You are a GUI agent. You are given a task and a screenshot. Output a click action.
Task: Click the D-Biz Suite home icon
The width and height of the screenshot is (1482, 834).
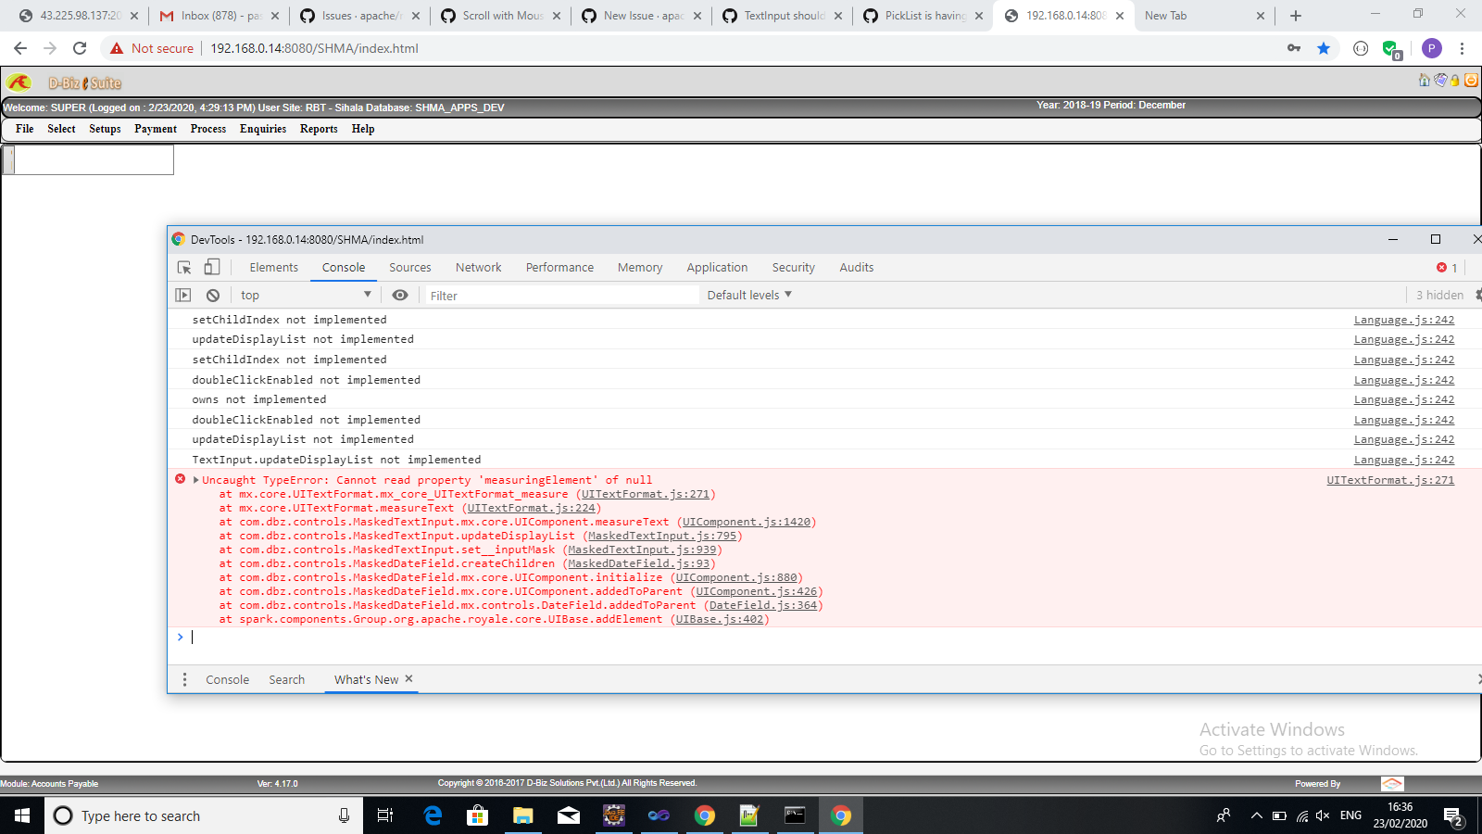pyautogui.click(x=1425, y=81)
